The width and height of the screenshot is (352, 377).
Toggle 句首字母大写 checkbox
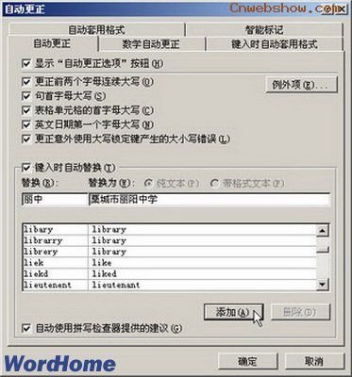[26, 96]
